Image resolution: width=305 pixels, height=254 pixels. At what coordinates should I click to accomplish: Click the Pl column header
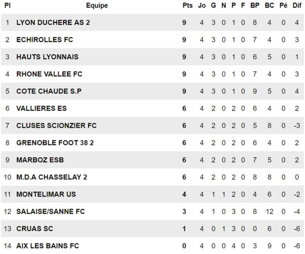(7, 5)
